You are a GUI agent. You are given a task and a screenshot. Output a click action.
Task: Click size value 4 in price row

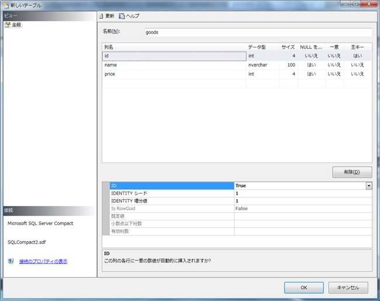[288, 74]
